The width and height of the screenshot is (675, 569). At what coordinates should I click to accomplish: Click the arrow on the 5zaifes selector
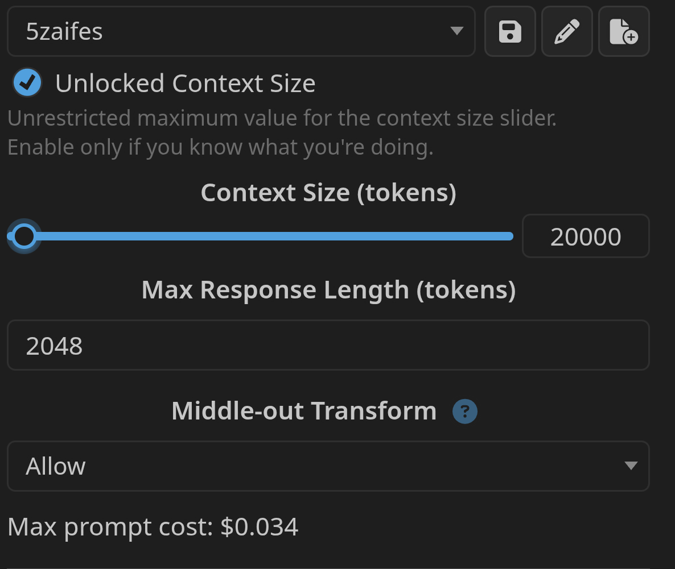[x=456, y=31]
